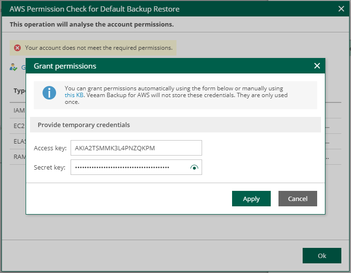Close the AWS Permission Check window
Screen dimensions: 351x273
(x=341, y=9)
